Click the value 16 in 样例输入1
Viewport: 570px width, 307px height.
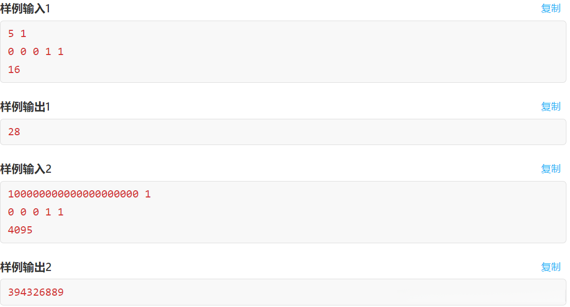(x=14, y=69)
